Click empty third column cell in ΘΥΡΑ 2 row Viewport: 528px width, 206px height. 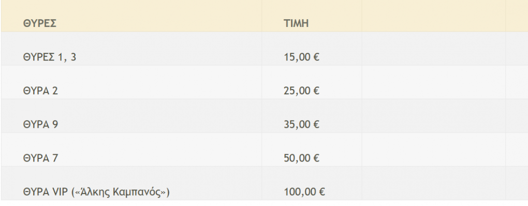pos(434,82)
